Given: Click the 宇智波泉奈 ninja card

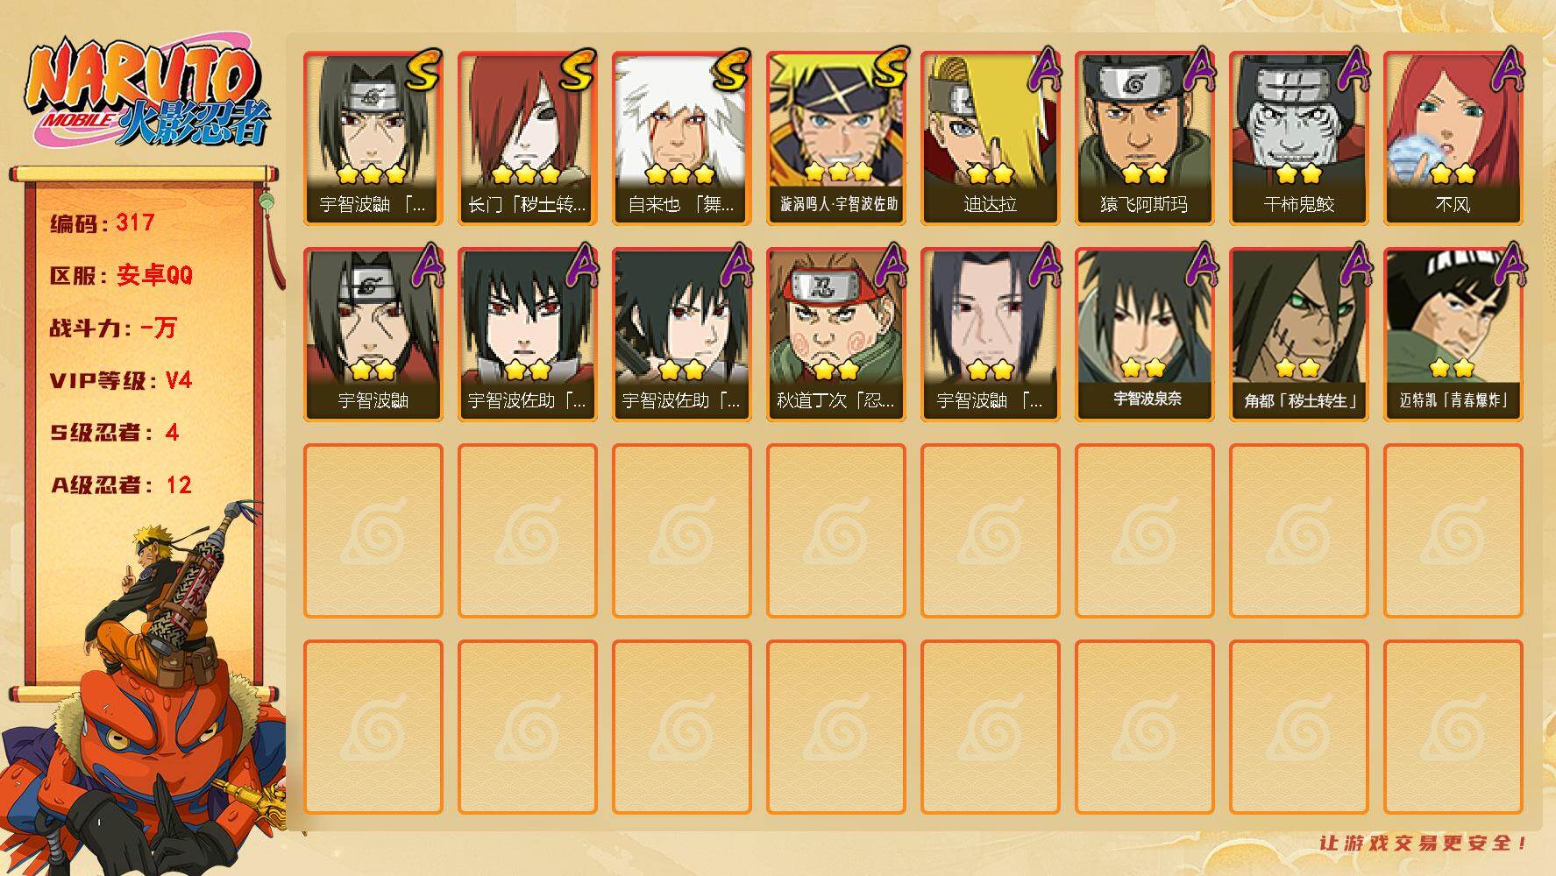Looking at the screenshot, I should point(1144,334).
